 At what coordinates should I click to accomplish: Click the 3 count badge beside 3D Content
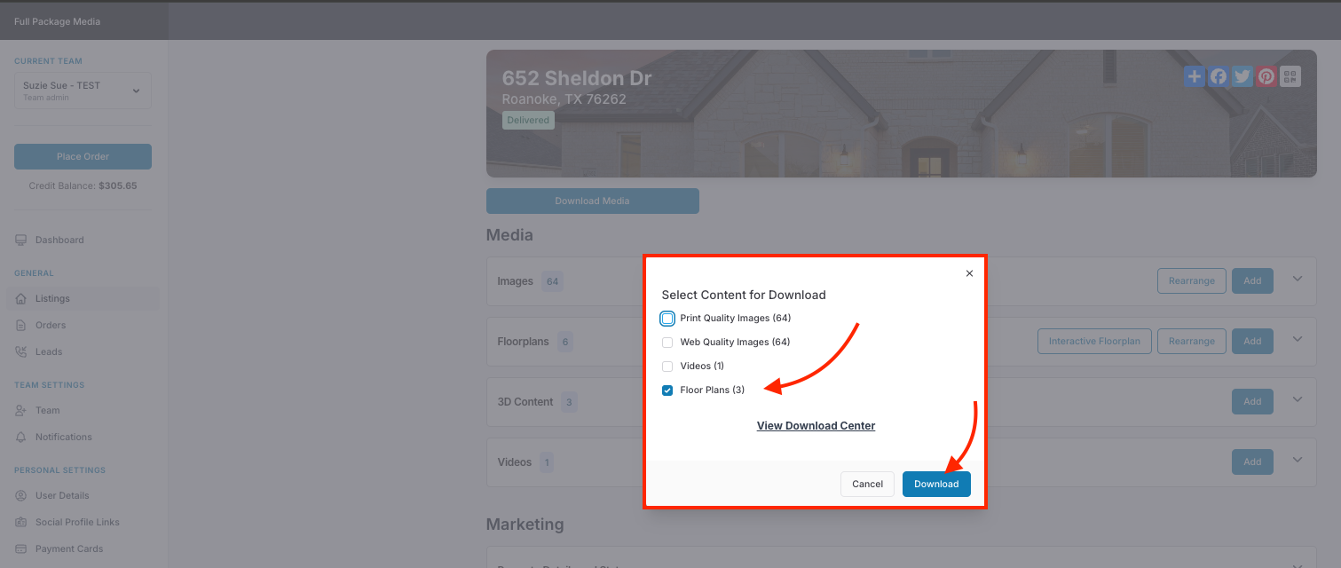[x=569, y=402]
